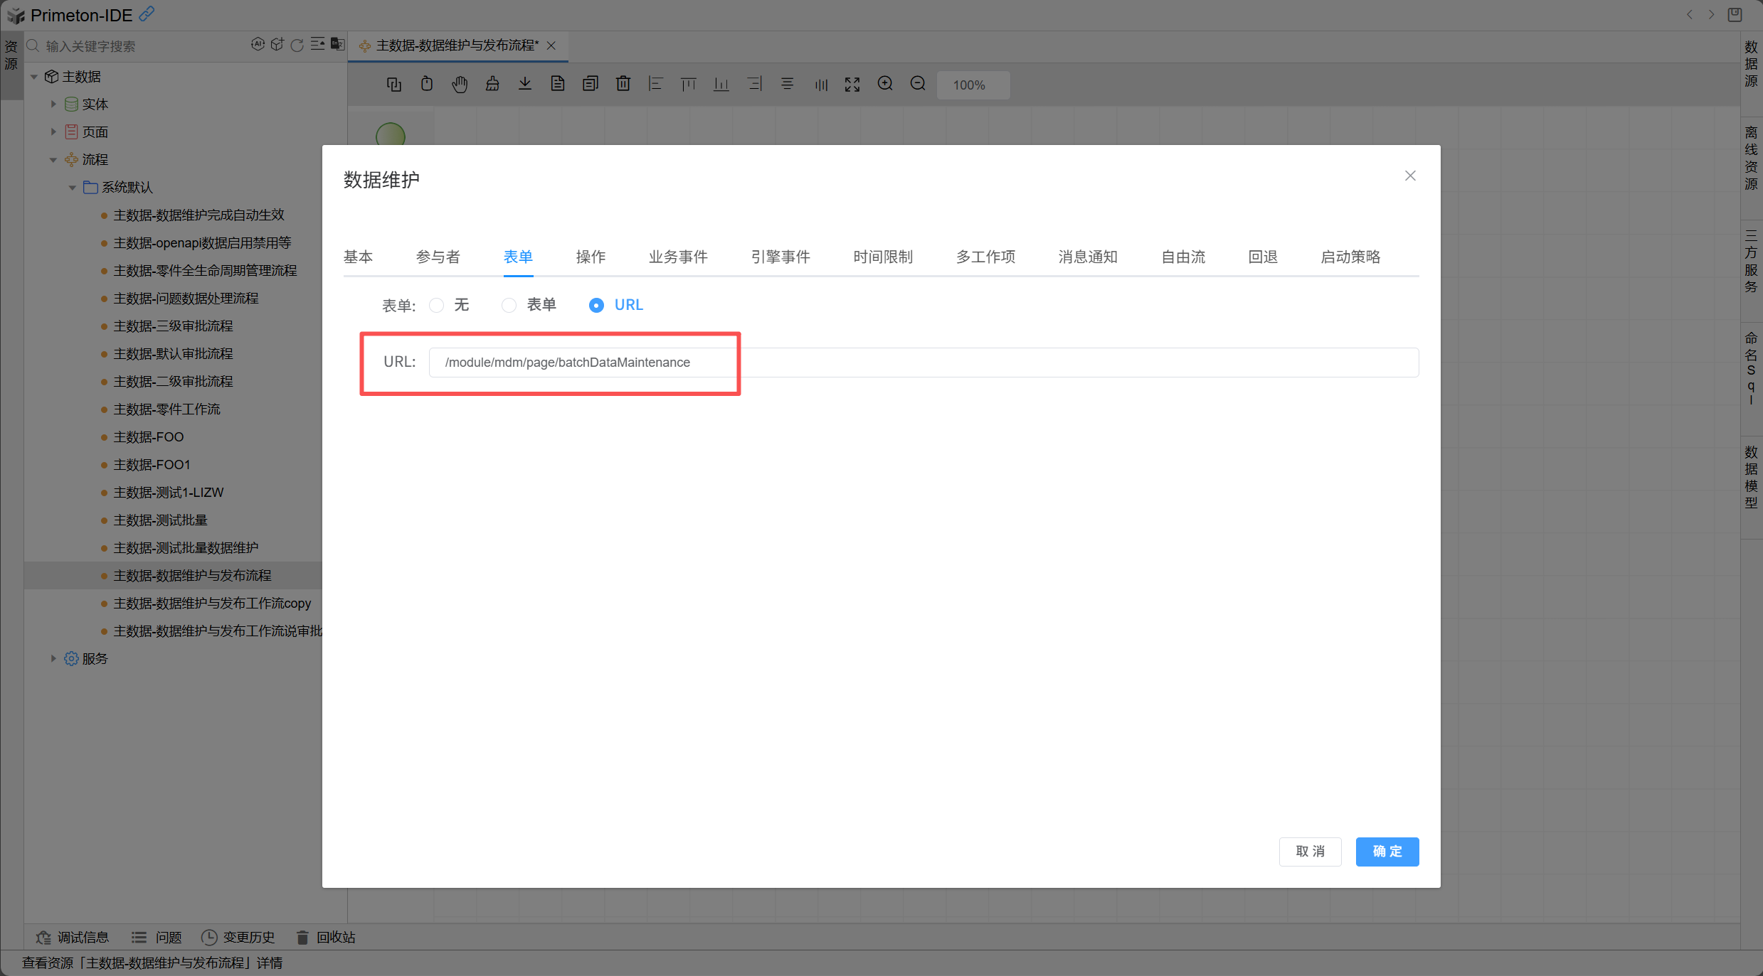
Task: Click the download arrow toolbar icon
Action: 525,85
